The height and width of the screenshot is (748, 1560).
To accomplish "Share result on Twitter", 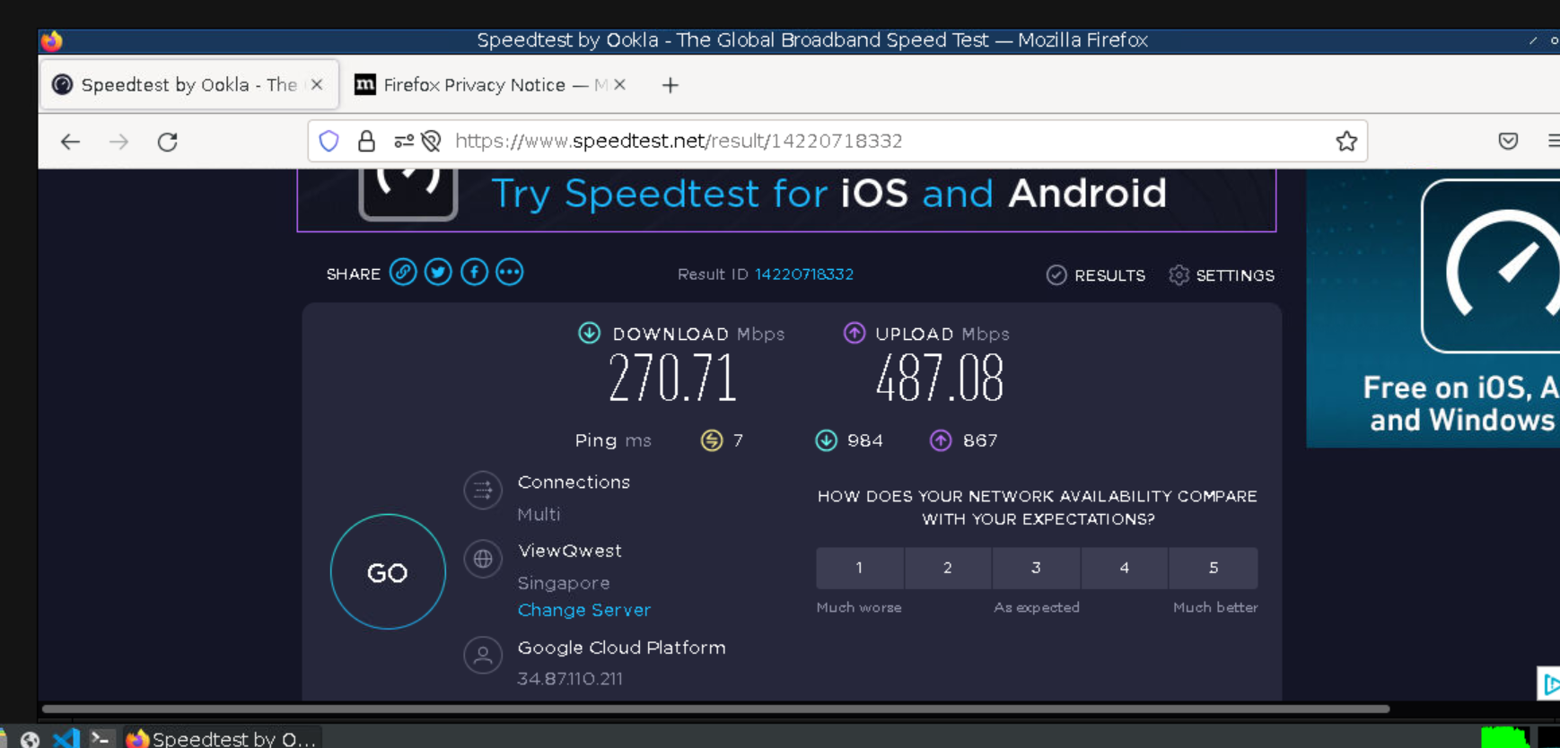I will tap(438, 273).
